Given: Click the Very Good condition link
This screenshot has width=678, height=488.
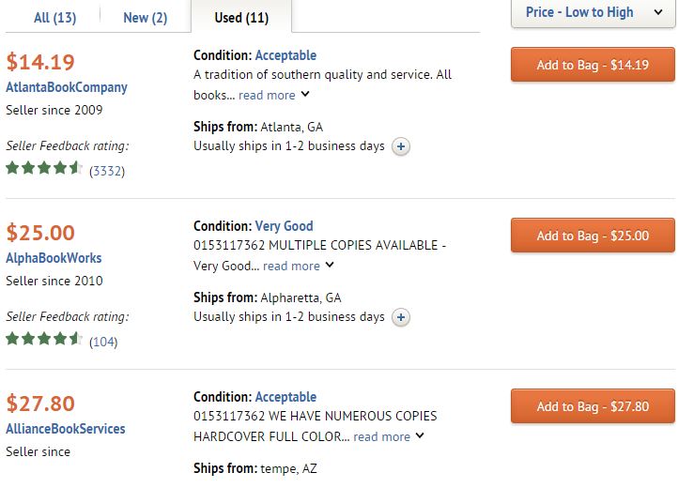Looking at the screenshot, I should [284, 226].
